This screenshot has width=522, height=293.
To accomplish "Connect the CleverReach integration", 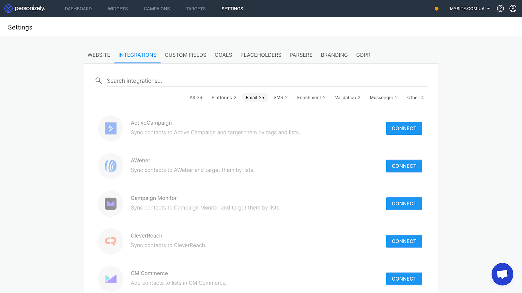I will [404, 241].
